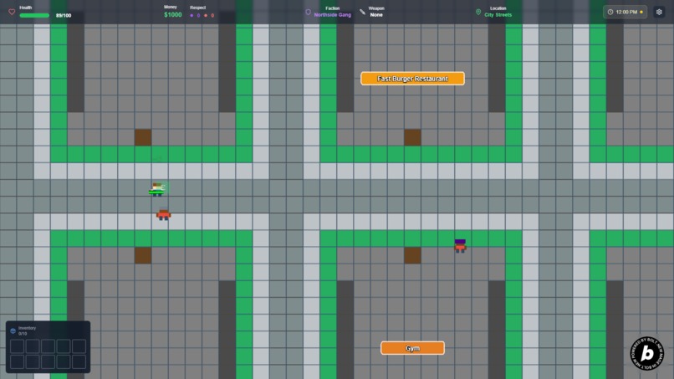
Task: Click the weapon value None
Action: pos(376,14)
